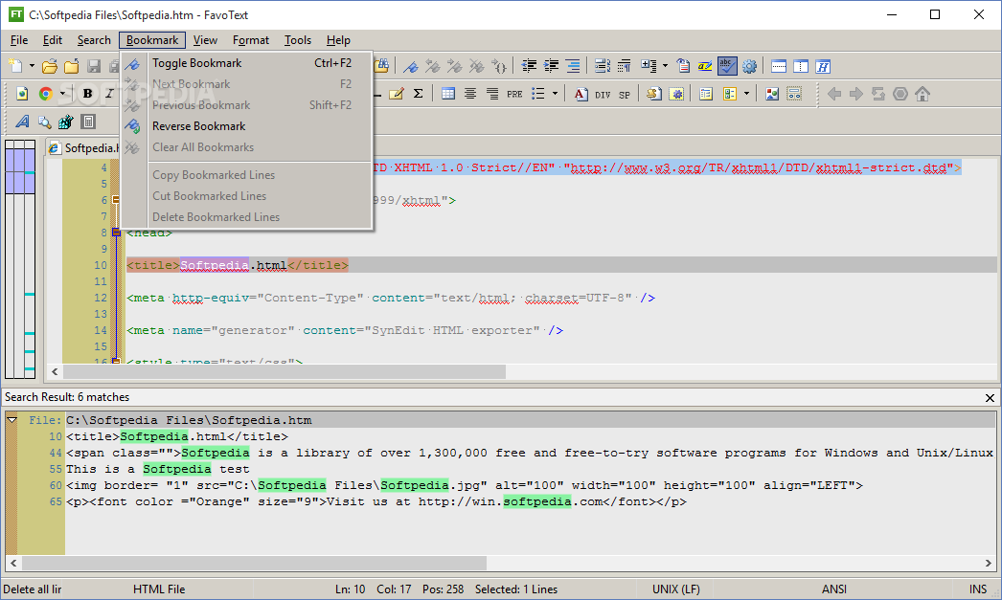Click the Match brace icon in toolbar
Image resolution: width=1002 pixels, height=600 pixels.
[x=499, y=66]
